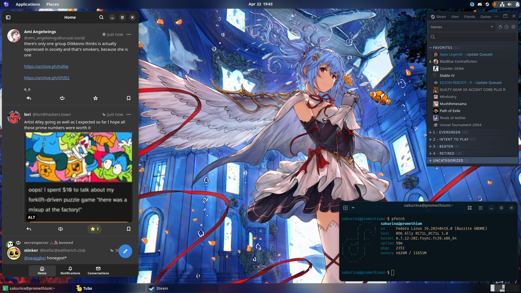Unfavourite lori's post with star count

[94, 229]
